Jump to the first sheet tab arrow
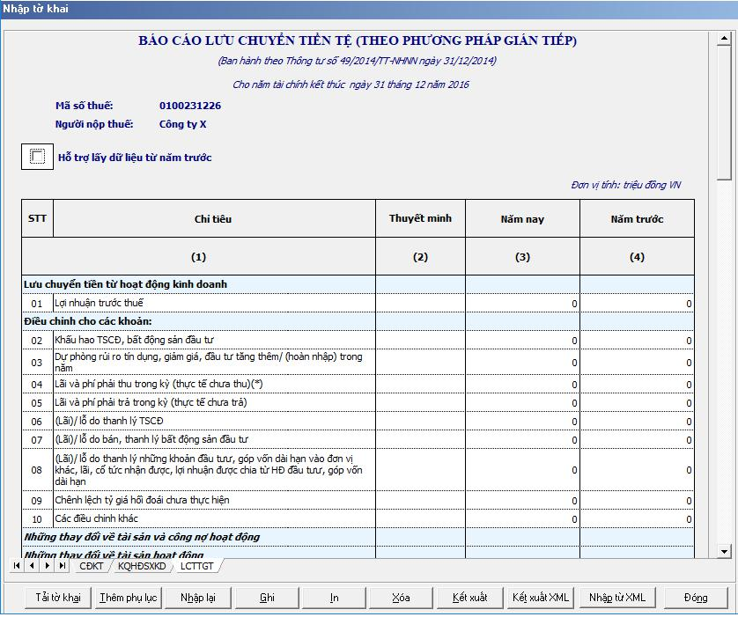Viewport: 738px width, 617px height. [18, 566]
